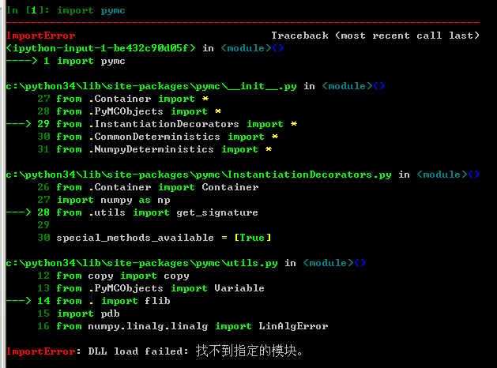Click line '31 from .NumpyDeterministics import *'
497x368 pixels.
tap(155, 149)
